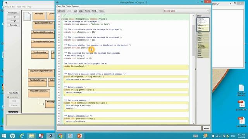Click line 'public String getMessage() {'
248x139 pixels.
(x=79, y=90)
